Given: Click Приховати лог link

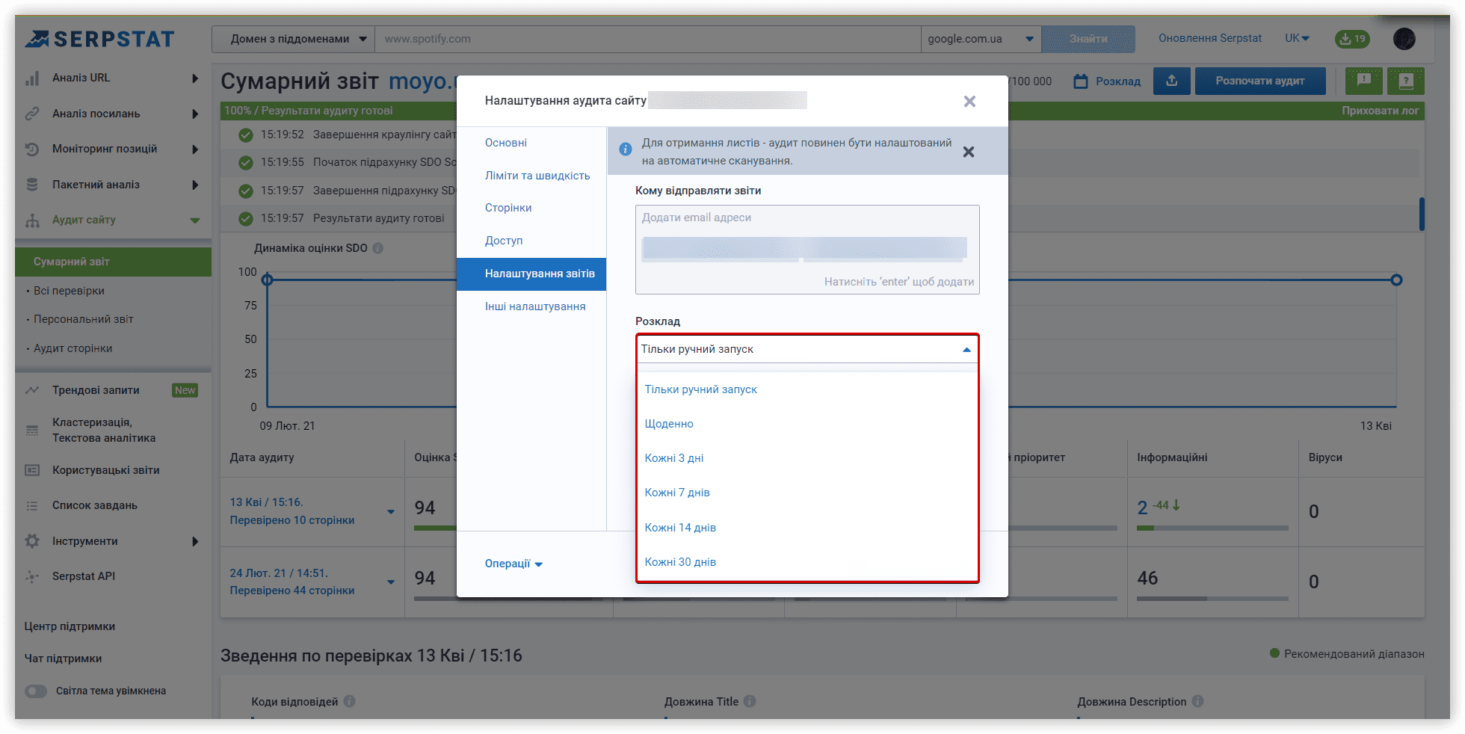Looking at the screenshot, I should click(1380, 111).
